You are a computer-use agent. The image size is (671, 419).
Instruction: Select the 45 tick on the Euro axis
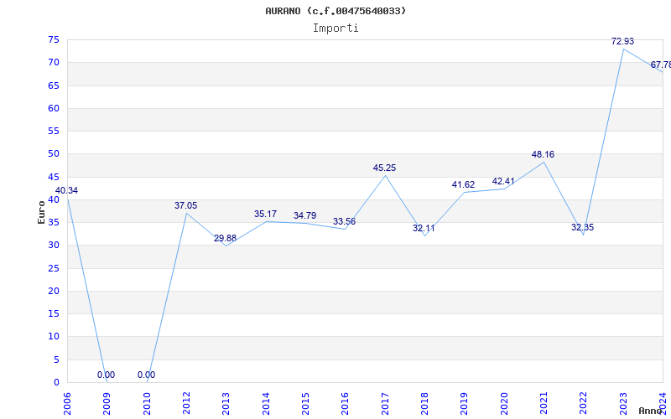pyautogui.click(x=54, y=177)
